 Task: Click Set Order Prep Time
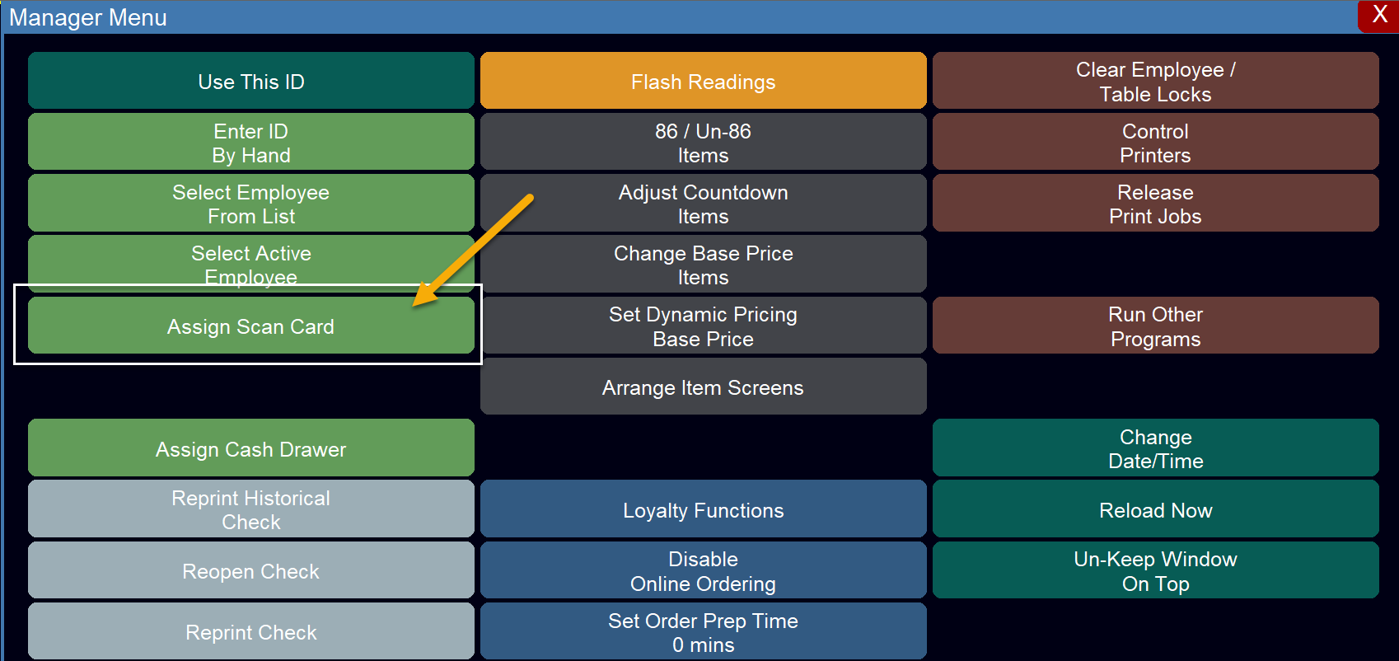[x=704, y=631]
